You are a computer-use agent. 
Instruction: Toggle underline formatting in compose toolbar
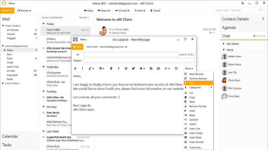click(126, 68)
